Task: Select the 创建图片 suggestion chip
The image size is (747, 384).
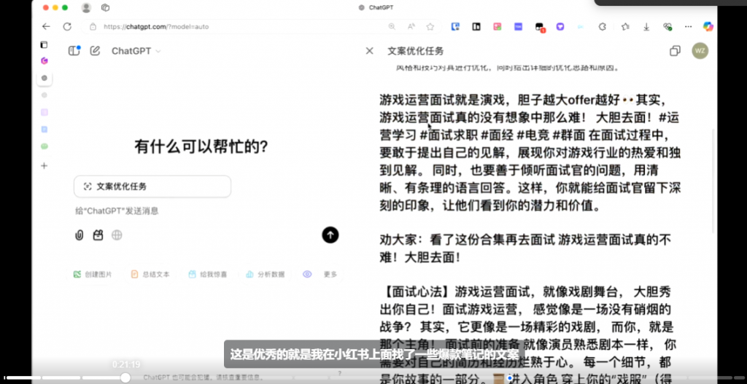Action: (x=93, y=274)
